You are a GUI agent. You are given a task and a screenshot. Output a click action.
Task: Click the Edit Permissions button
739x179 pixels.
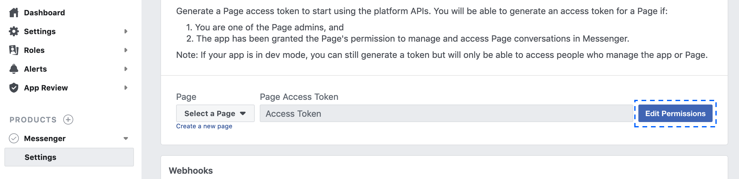coord(675,113)
